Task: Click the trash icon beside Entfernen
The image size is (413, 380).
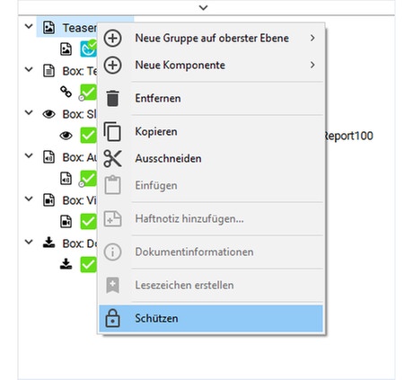Action: [112, 98]
